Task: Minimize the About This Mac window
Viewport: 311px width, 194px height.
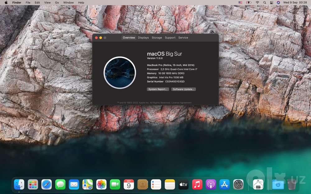Action: [101, 38]
